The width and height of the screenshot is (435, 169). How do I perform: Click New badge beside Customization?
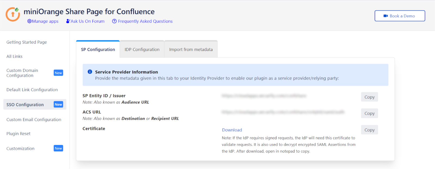[58, 148]
